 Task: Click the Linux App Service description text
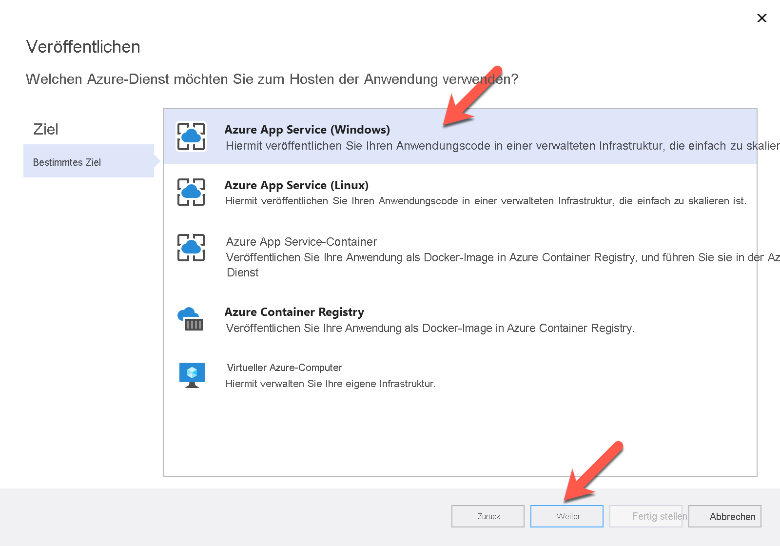[486, 201]
